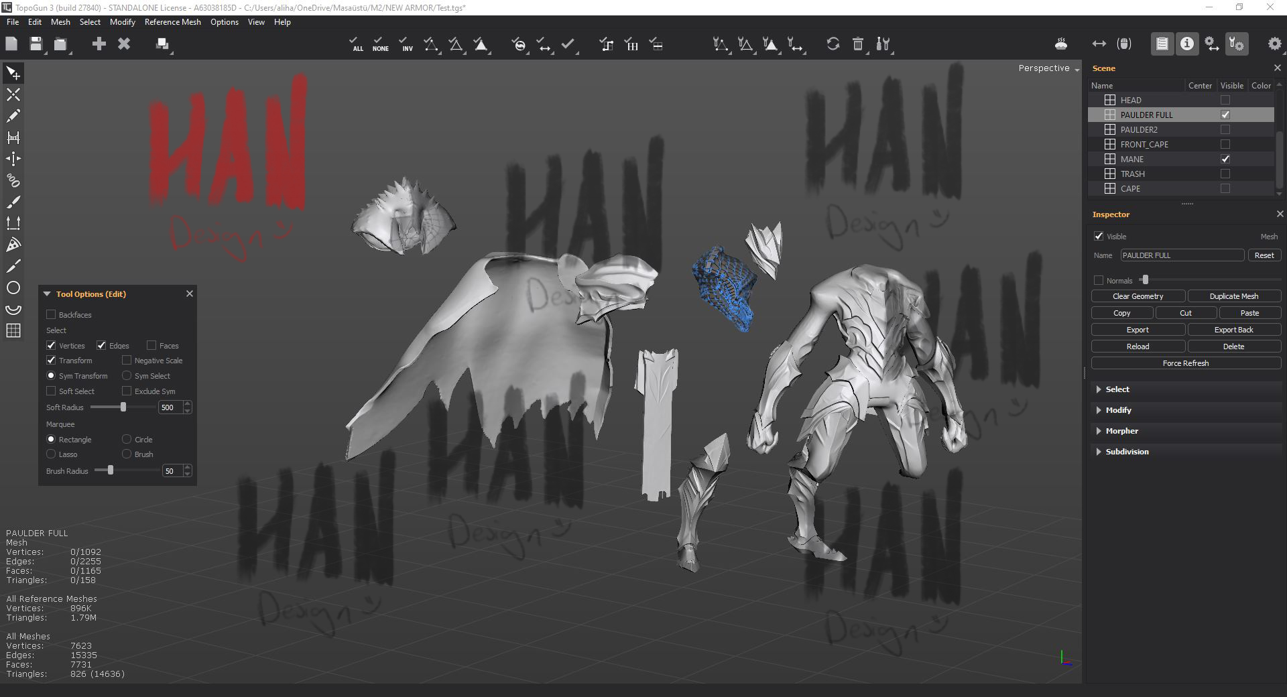Click the Save floppy disk icon
The height and width of the screenshot is (697, 1287).
click(x=36, y=44)
